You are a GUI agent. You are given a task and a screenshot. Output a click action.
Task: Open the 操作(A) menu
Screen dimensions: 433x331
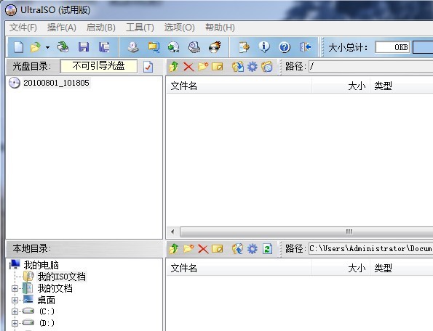(x=62, y=28)
